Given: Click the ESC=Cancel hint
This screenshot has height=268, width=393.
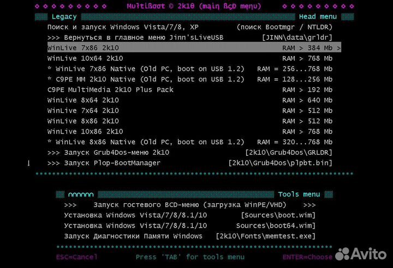Looking at the screenshot, I should [77, 257].
